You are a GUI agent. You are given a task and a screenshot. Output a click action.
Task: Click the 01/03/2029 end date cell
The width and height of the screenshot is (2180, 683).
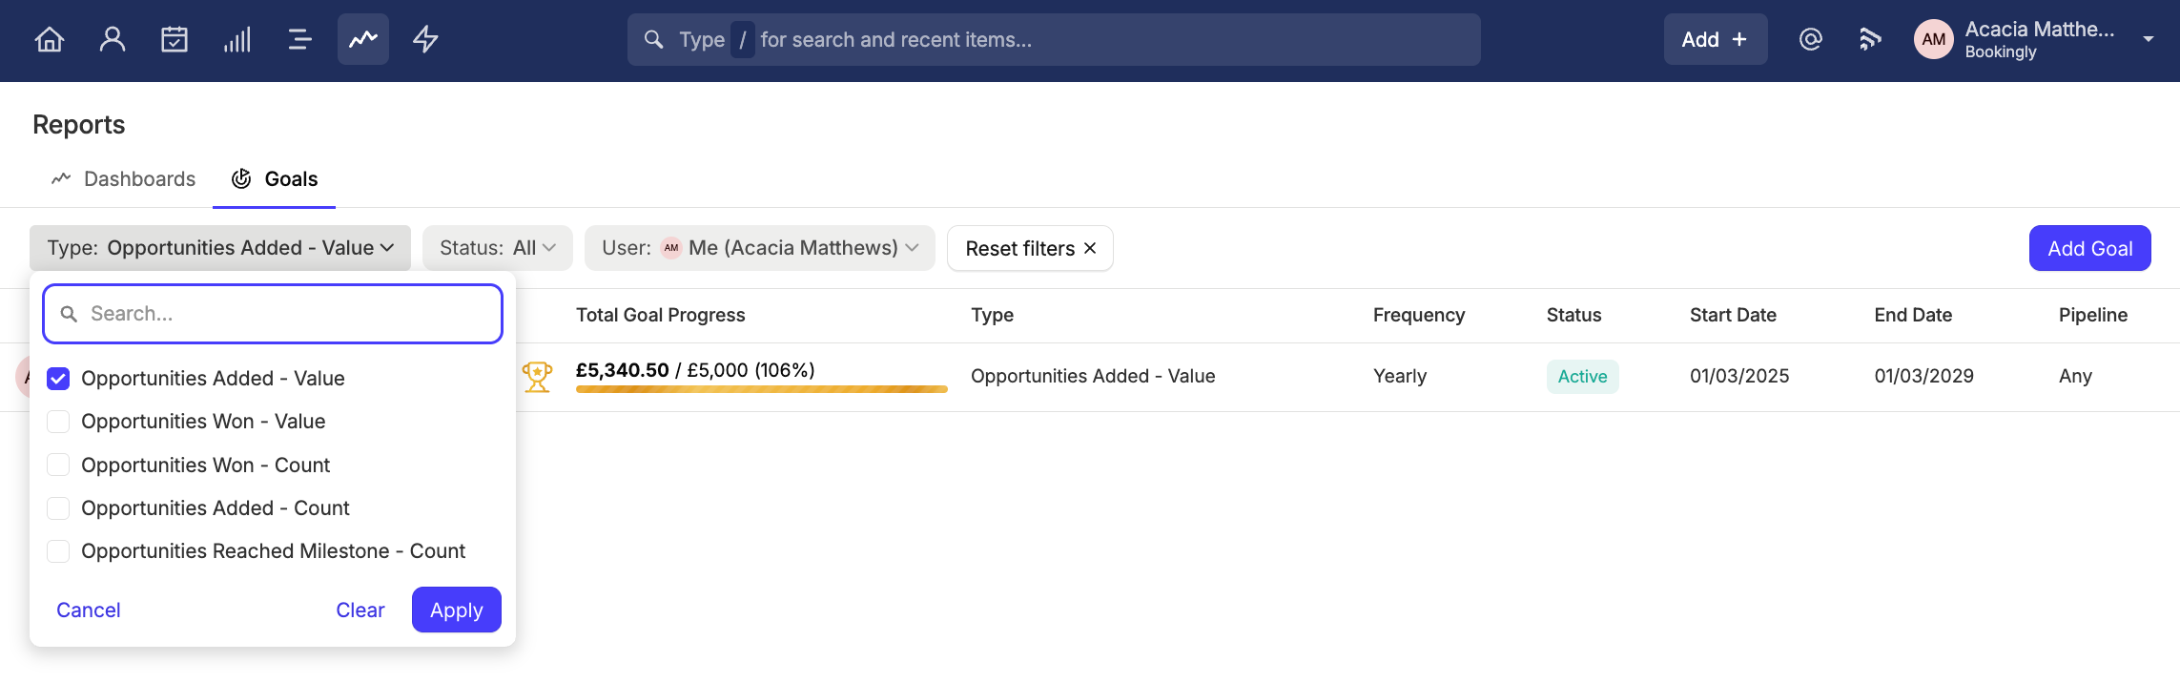coord(1924,376)
